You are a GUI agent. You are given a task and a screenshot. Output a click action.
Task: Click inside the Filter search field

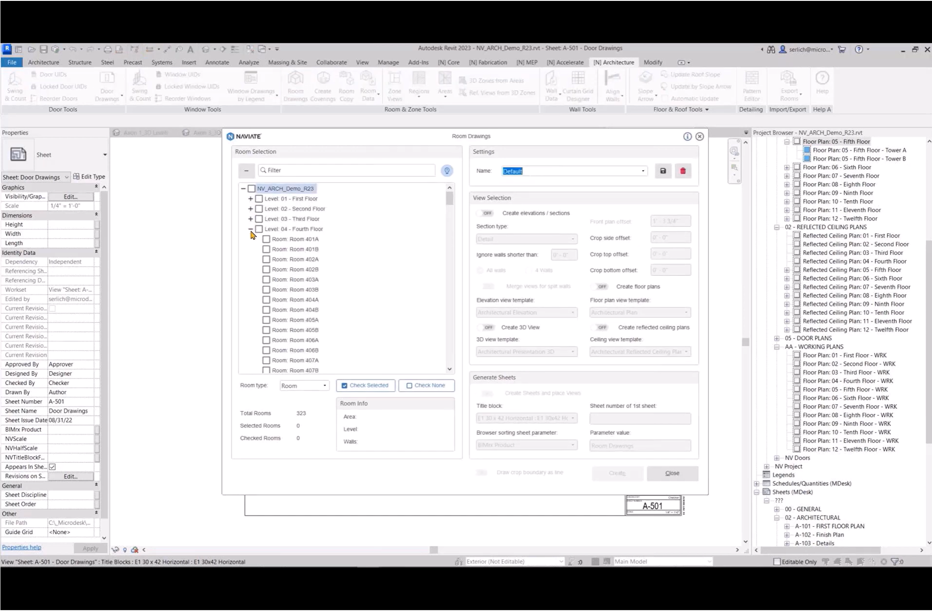pyautogui.click(x=349, y=170)
